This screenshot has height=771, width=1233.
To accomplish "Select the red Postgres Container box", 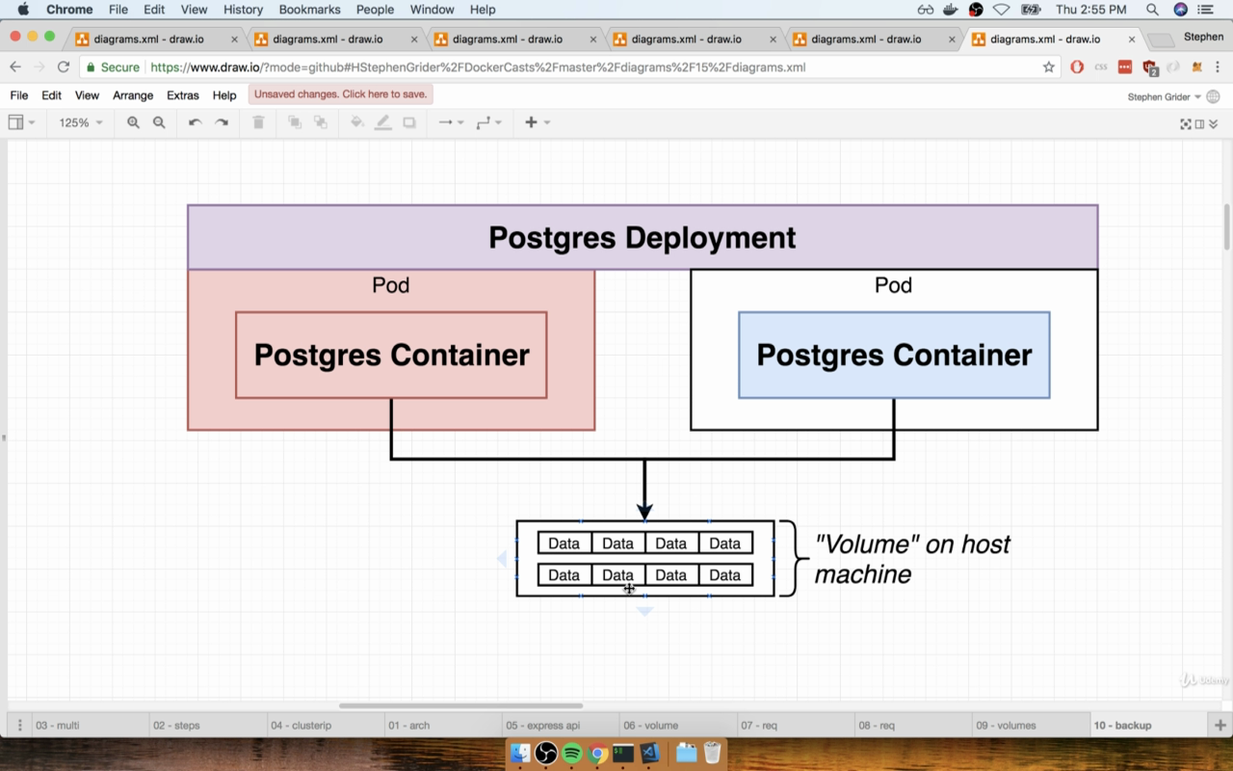I will [x=391, y=355].
